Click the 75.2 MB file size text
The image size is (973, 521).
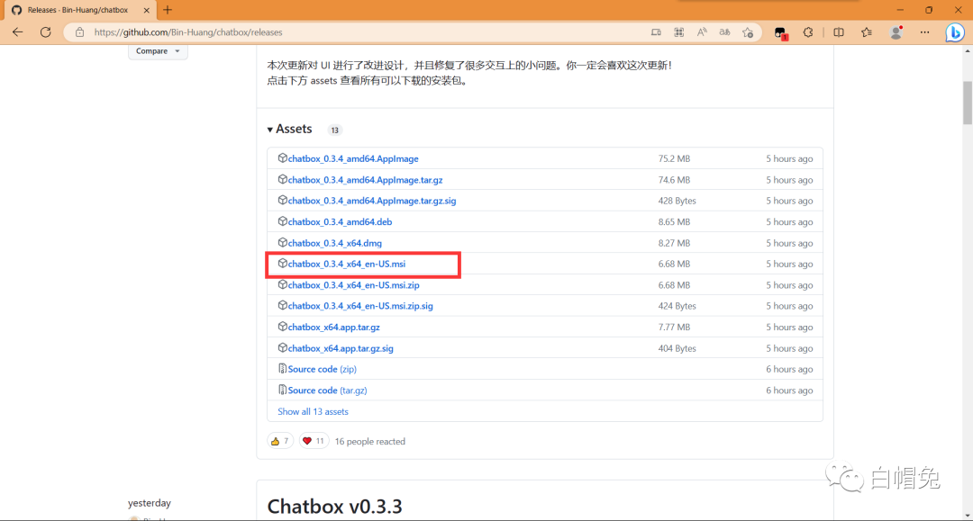point(674,158)
